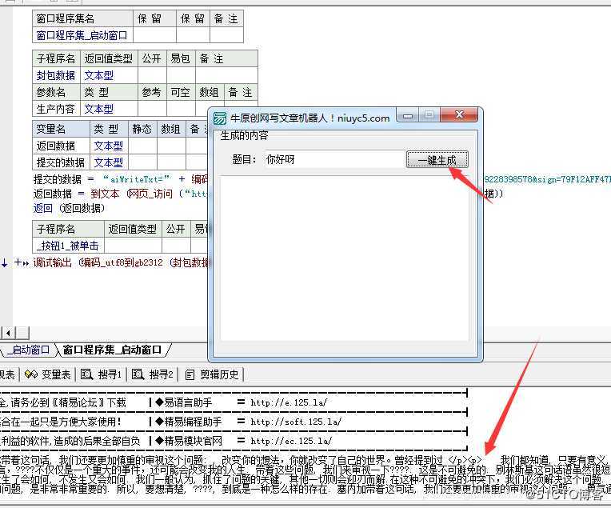Click the 返回值类型 header above _按钮1_被单击
611x508 pixels.
click(x=133, y=229)
